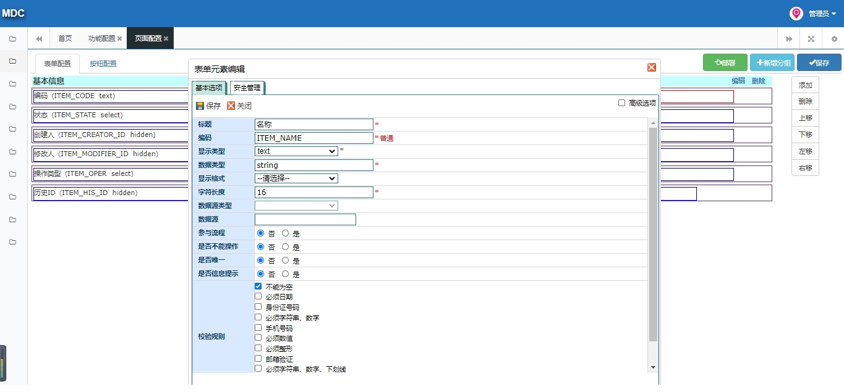Switch to the 安全管理 dialog tab
This screenshot has height=392, width=844.
pyautogui.click(x=247, y=88)
